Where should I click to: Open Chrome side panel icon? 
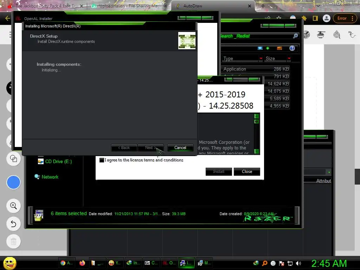tap(315, 18)
